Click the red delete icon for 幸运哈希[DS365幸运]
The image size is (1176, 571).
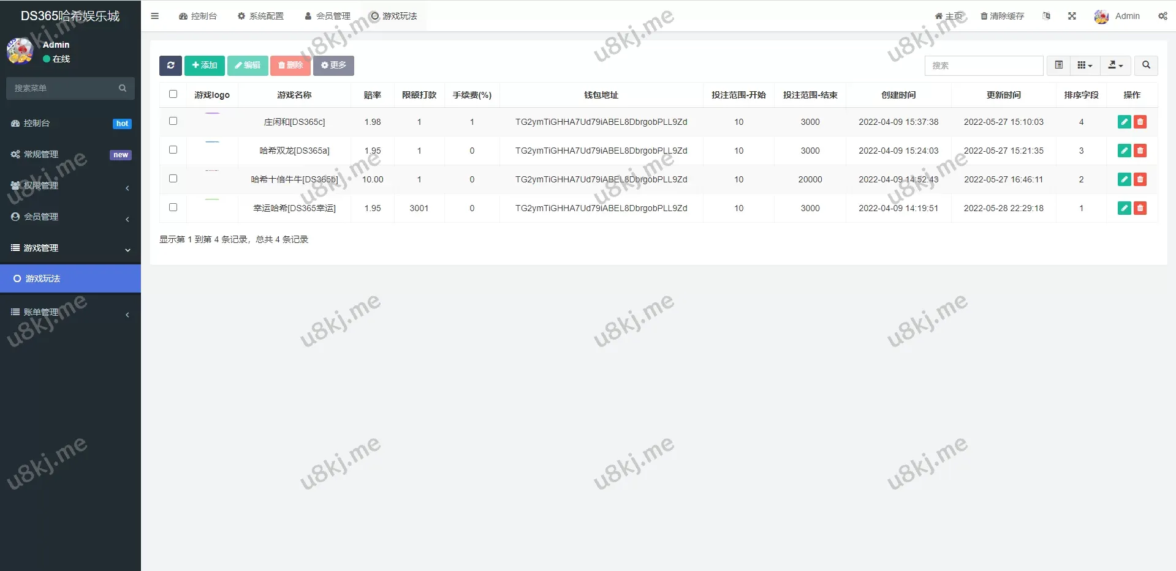[1140, 208]
